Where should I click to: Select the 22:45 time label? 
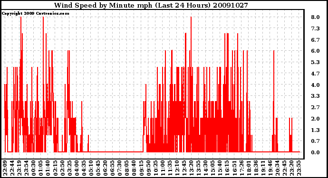pyautogui.click(x=284, y=168)
